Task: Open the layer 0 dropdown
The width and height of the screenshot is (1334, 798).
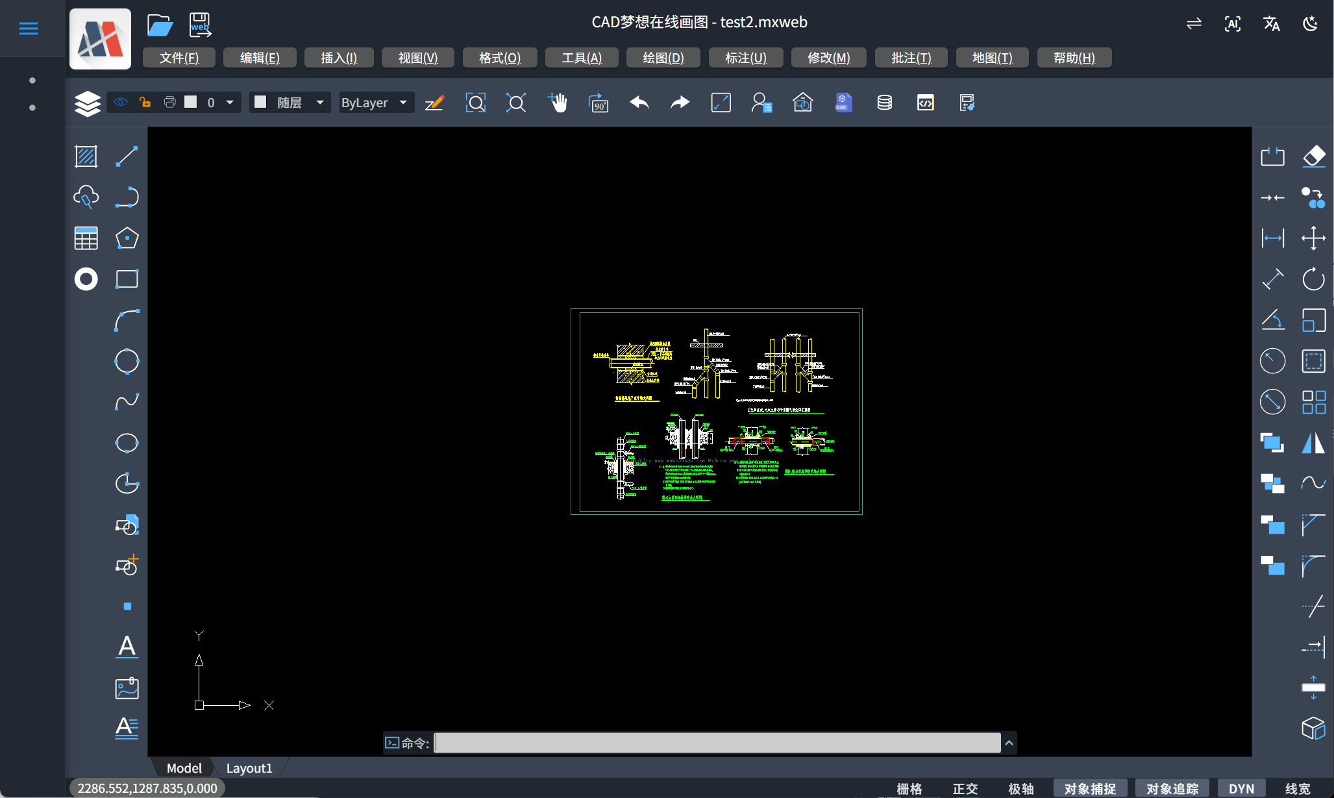Action: [x=230, y=103]
